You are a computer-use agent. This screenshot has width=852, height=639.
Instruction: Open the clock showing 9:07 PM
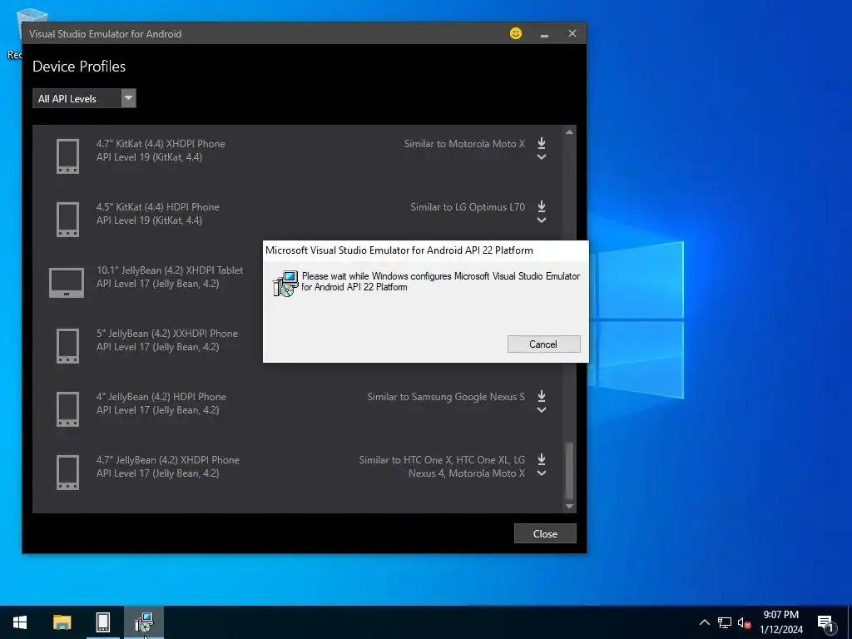point(780,622)
